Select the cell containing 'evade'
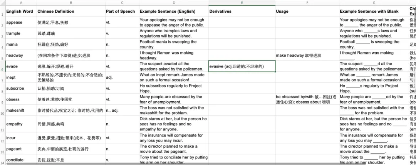 [x=21, y=66]
